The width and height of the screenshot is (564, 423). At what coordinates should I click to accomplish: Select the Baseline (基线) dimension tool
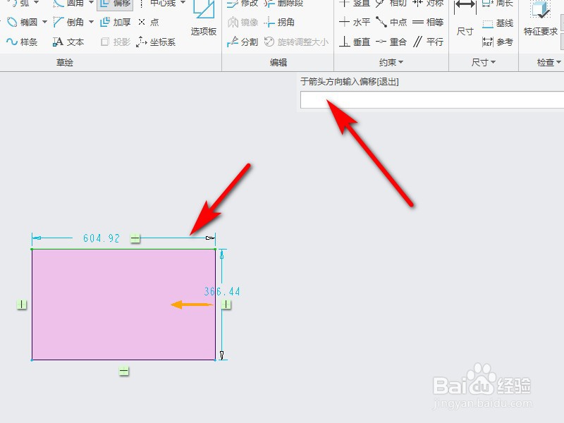(x=498, y=23)
